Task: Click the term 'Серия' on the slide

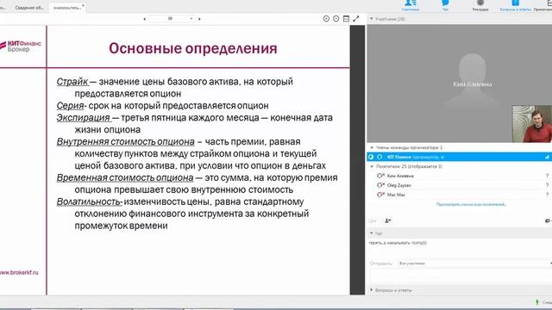Action: [70, 105]
